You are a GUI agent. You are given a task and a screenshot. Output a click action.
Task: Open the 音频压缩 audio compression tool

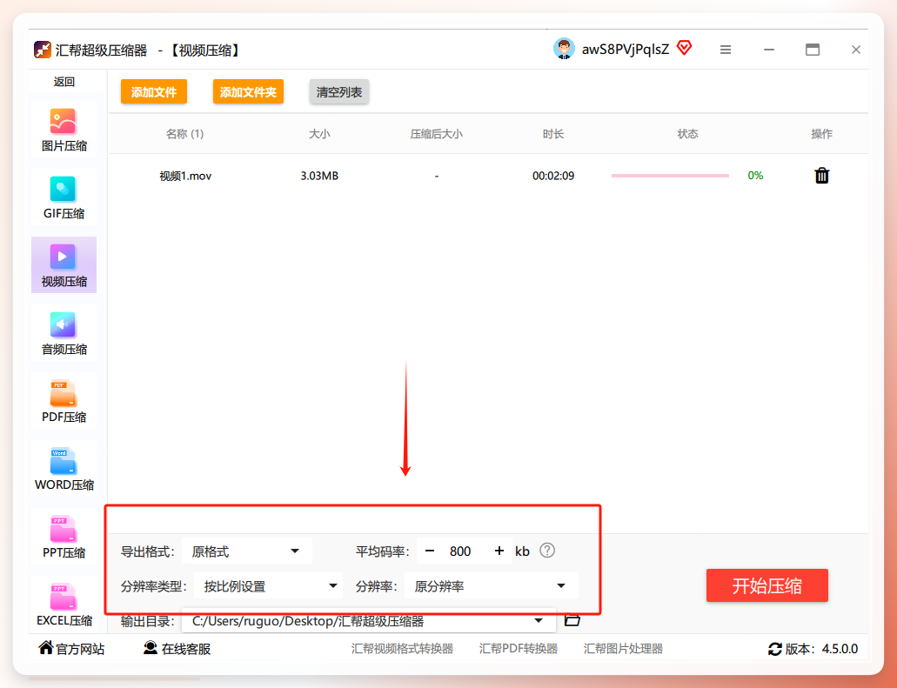tap(64, 333)
